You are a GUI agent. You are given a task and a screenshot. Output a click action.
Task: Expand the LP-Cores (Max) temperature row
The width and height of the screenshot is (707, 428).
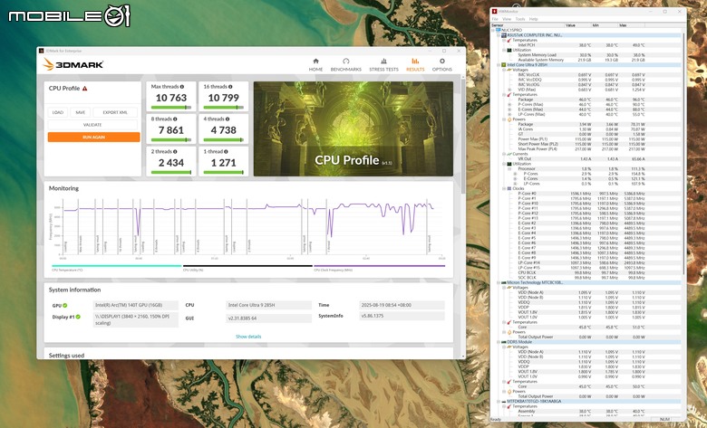click(x=510, y=114)
